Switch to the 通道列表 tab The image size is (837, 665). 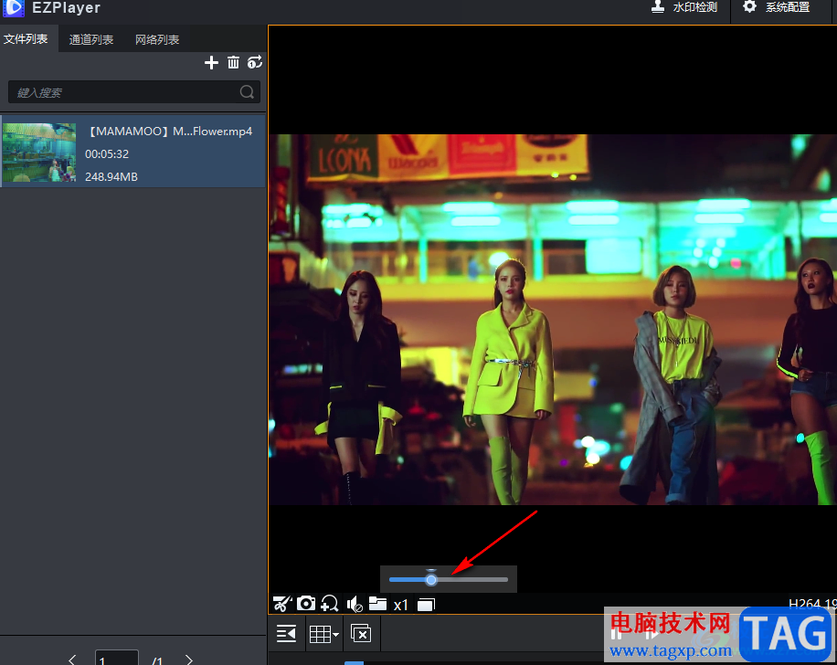(x=91, y=39)
